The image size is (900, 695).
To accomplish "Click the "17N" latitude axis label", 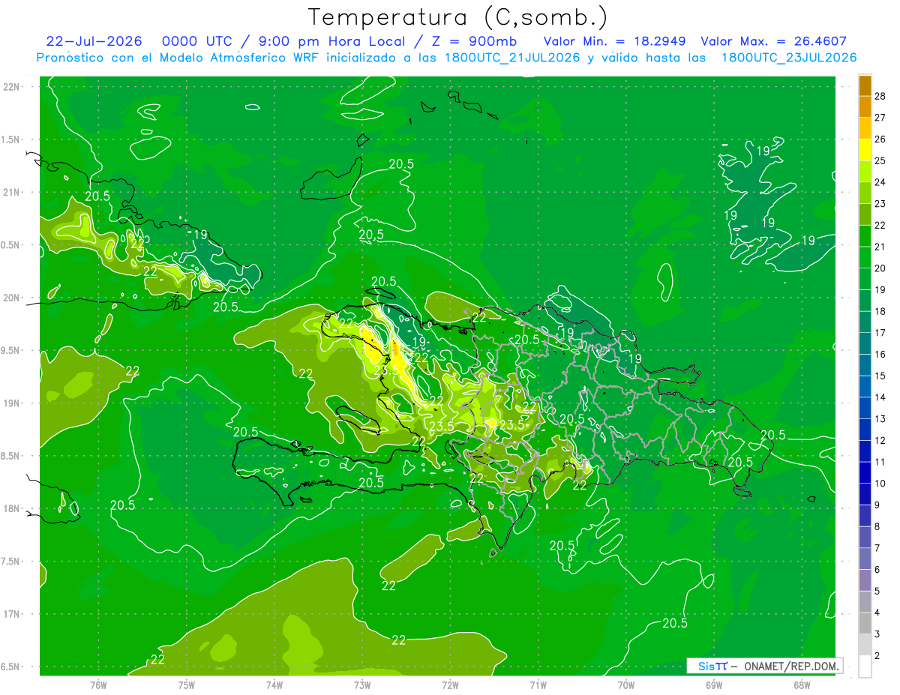I will 12,614.
